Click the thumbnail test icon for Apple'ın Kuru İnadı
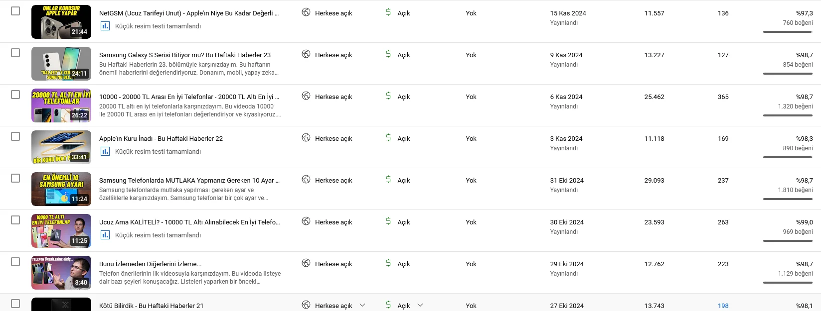 [x=105, y=152]
